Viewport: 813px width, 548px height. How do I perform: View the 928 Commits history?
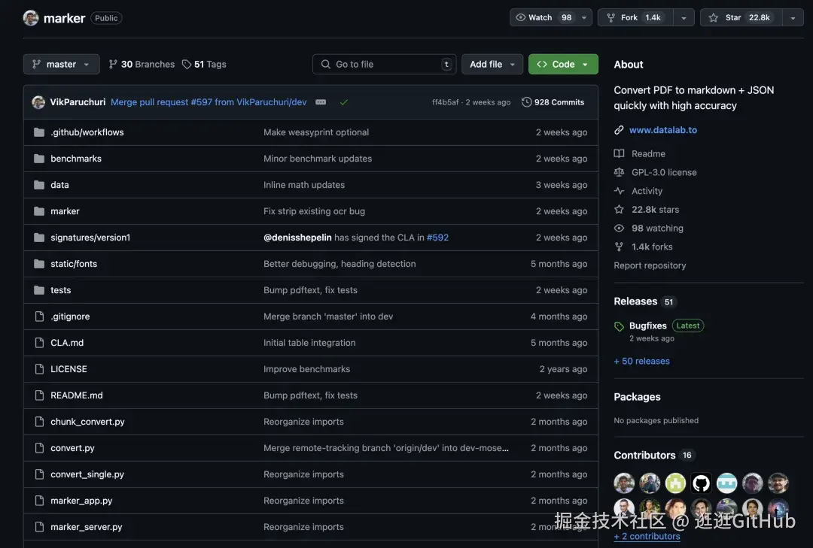553,102
